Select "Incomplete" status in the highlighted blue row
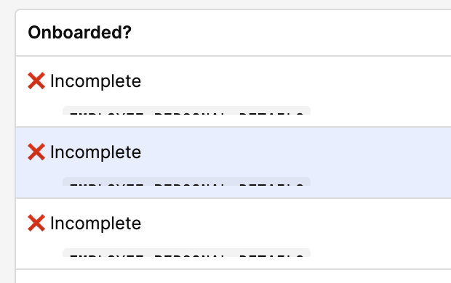 [95, 152]
